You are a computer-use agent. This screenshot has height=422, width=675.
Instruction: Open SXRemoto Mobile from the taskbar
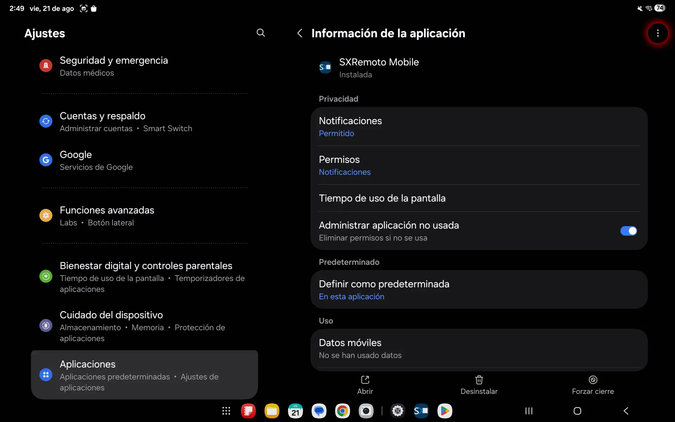tap(421, 411)
